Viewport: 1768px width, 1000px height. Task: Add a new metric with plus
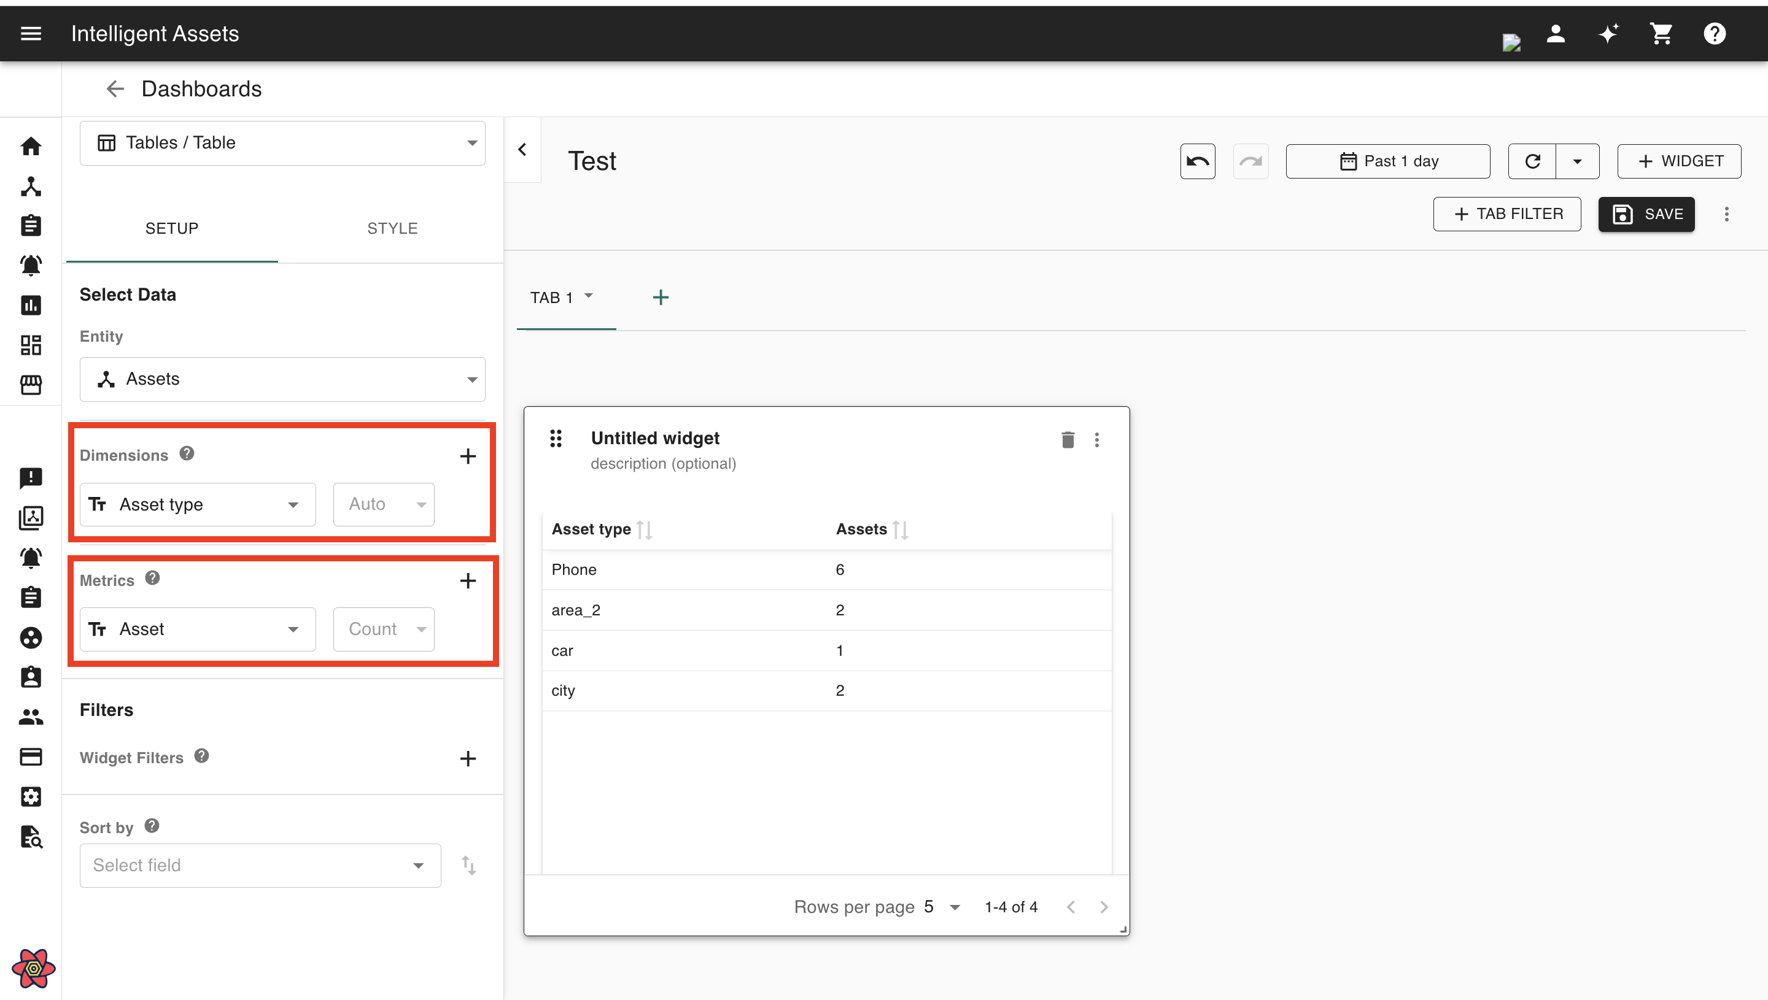468,581
